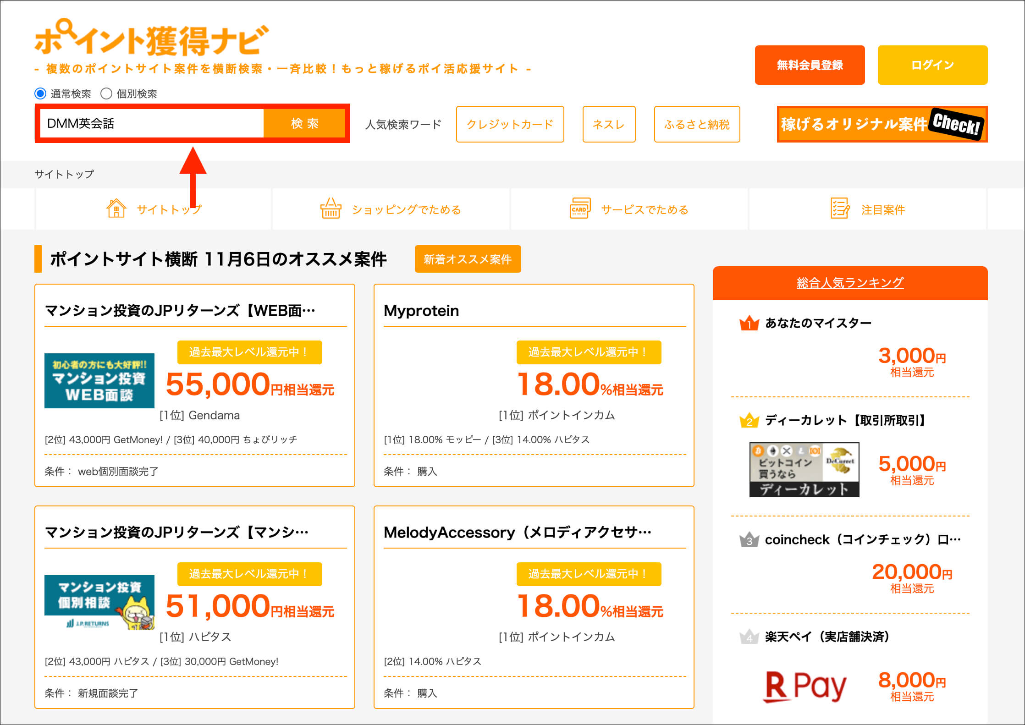Click the マンション投資 WEB面談 thumbnail

point(99,380)
